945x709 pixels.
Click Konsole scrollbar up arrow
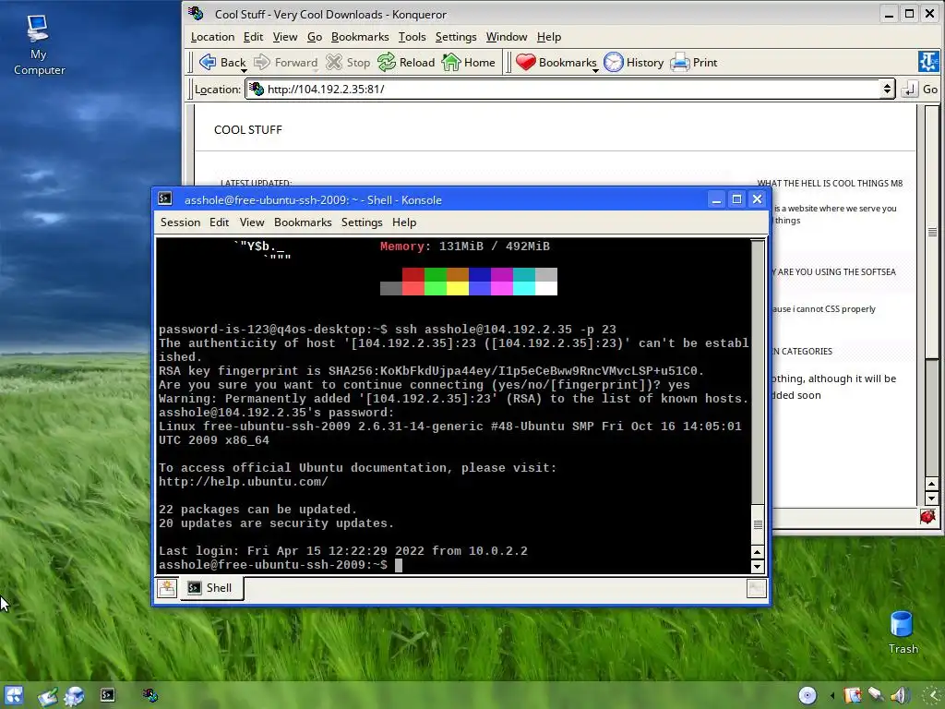[x=758, y=552]
